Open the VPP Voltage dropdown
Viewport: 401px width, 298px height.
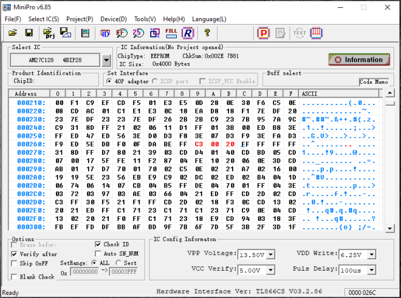pyautogui.click(x=270, y=255)
